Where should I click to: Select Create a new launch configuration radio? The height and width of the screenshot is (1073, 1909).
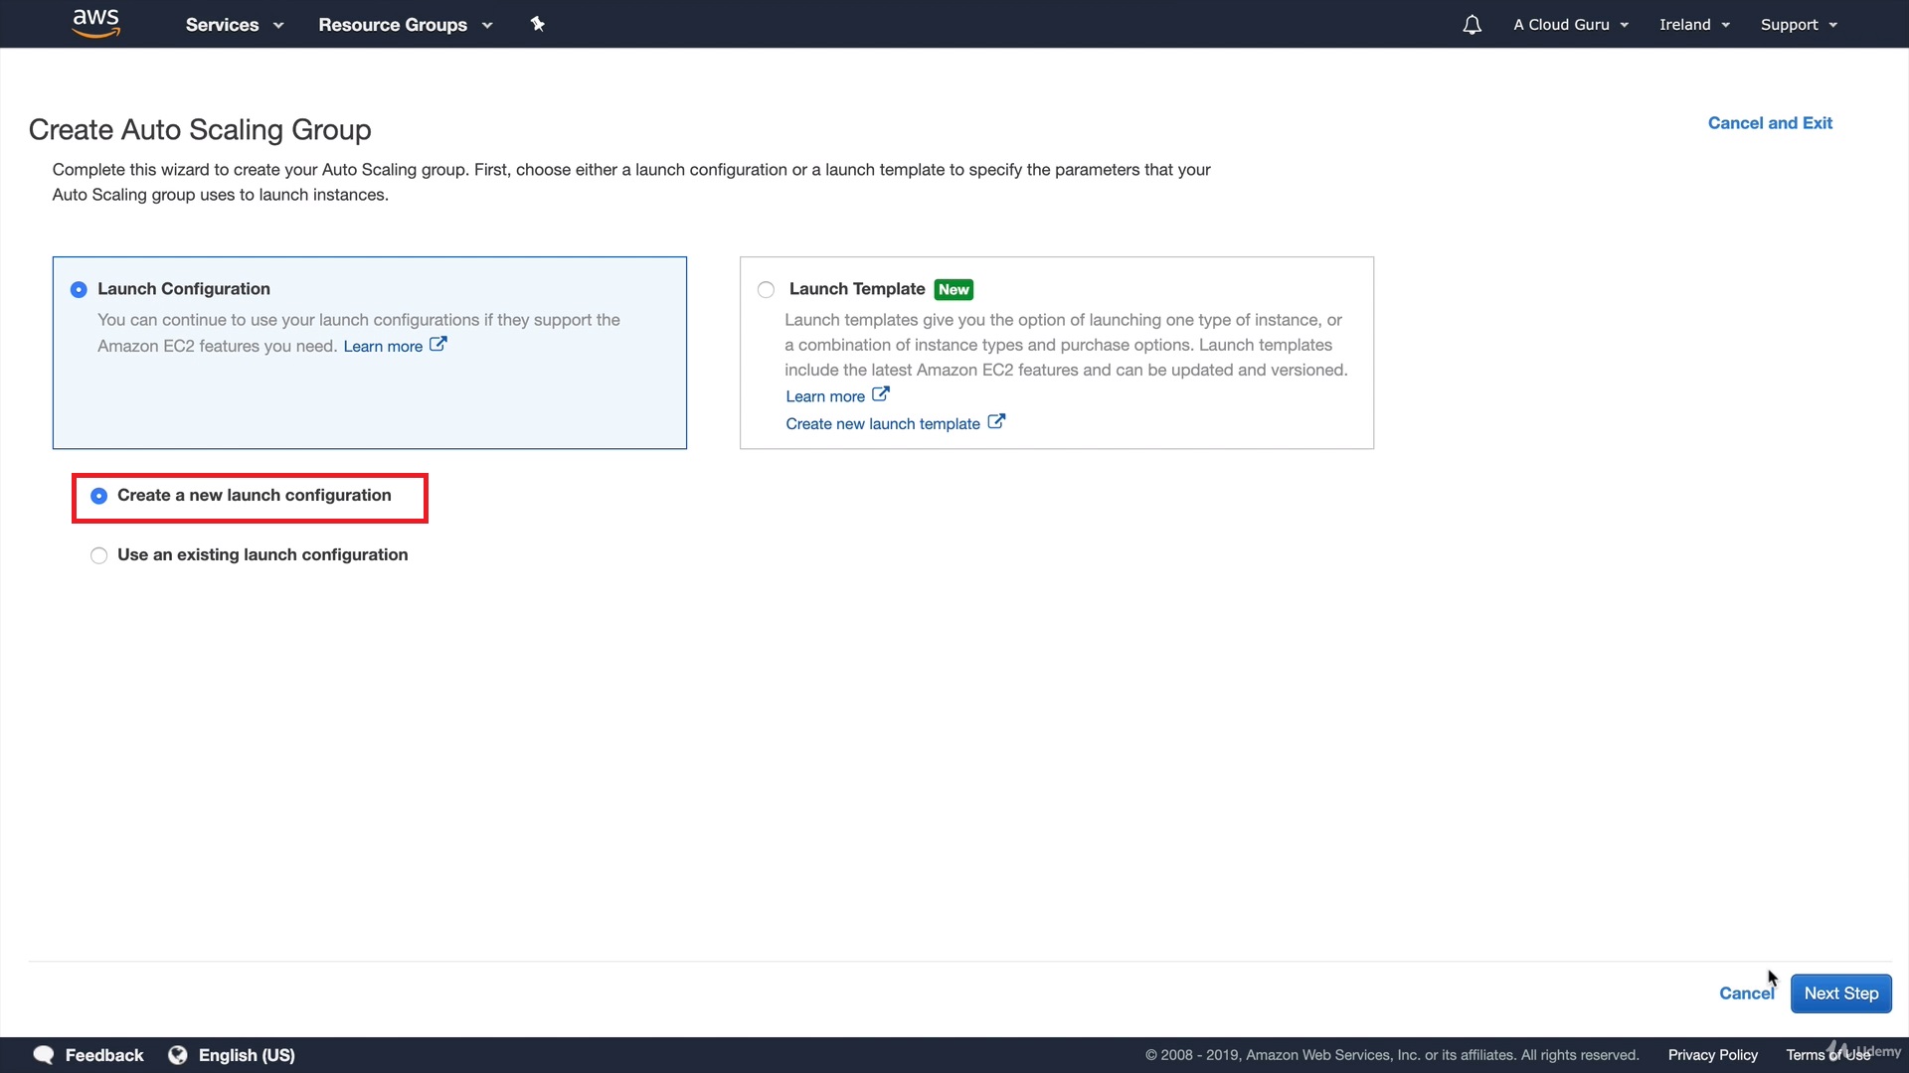(x=98, y=496)
